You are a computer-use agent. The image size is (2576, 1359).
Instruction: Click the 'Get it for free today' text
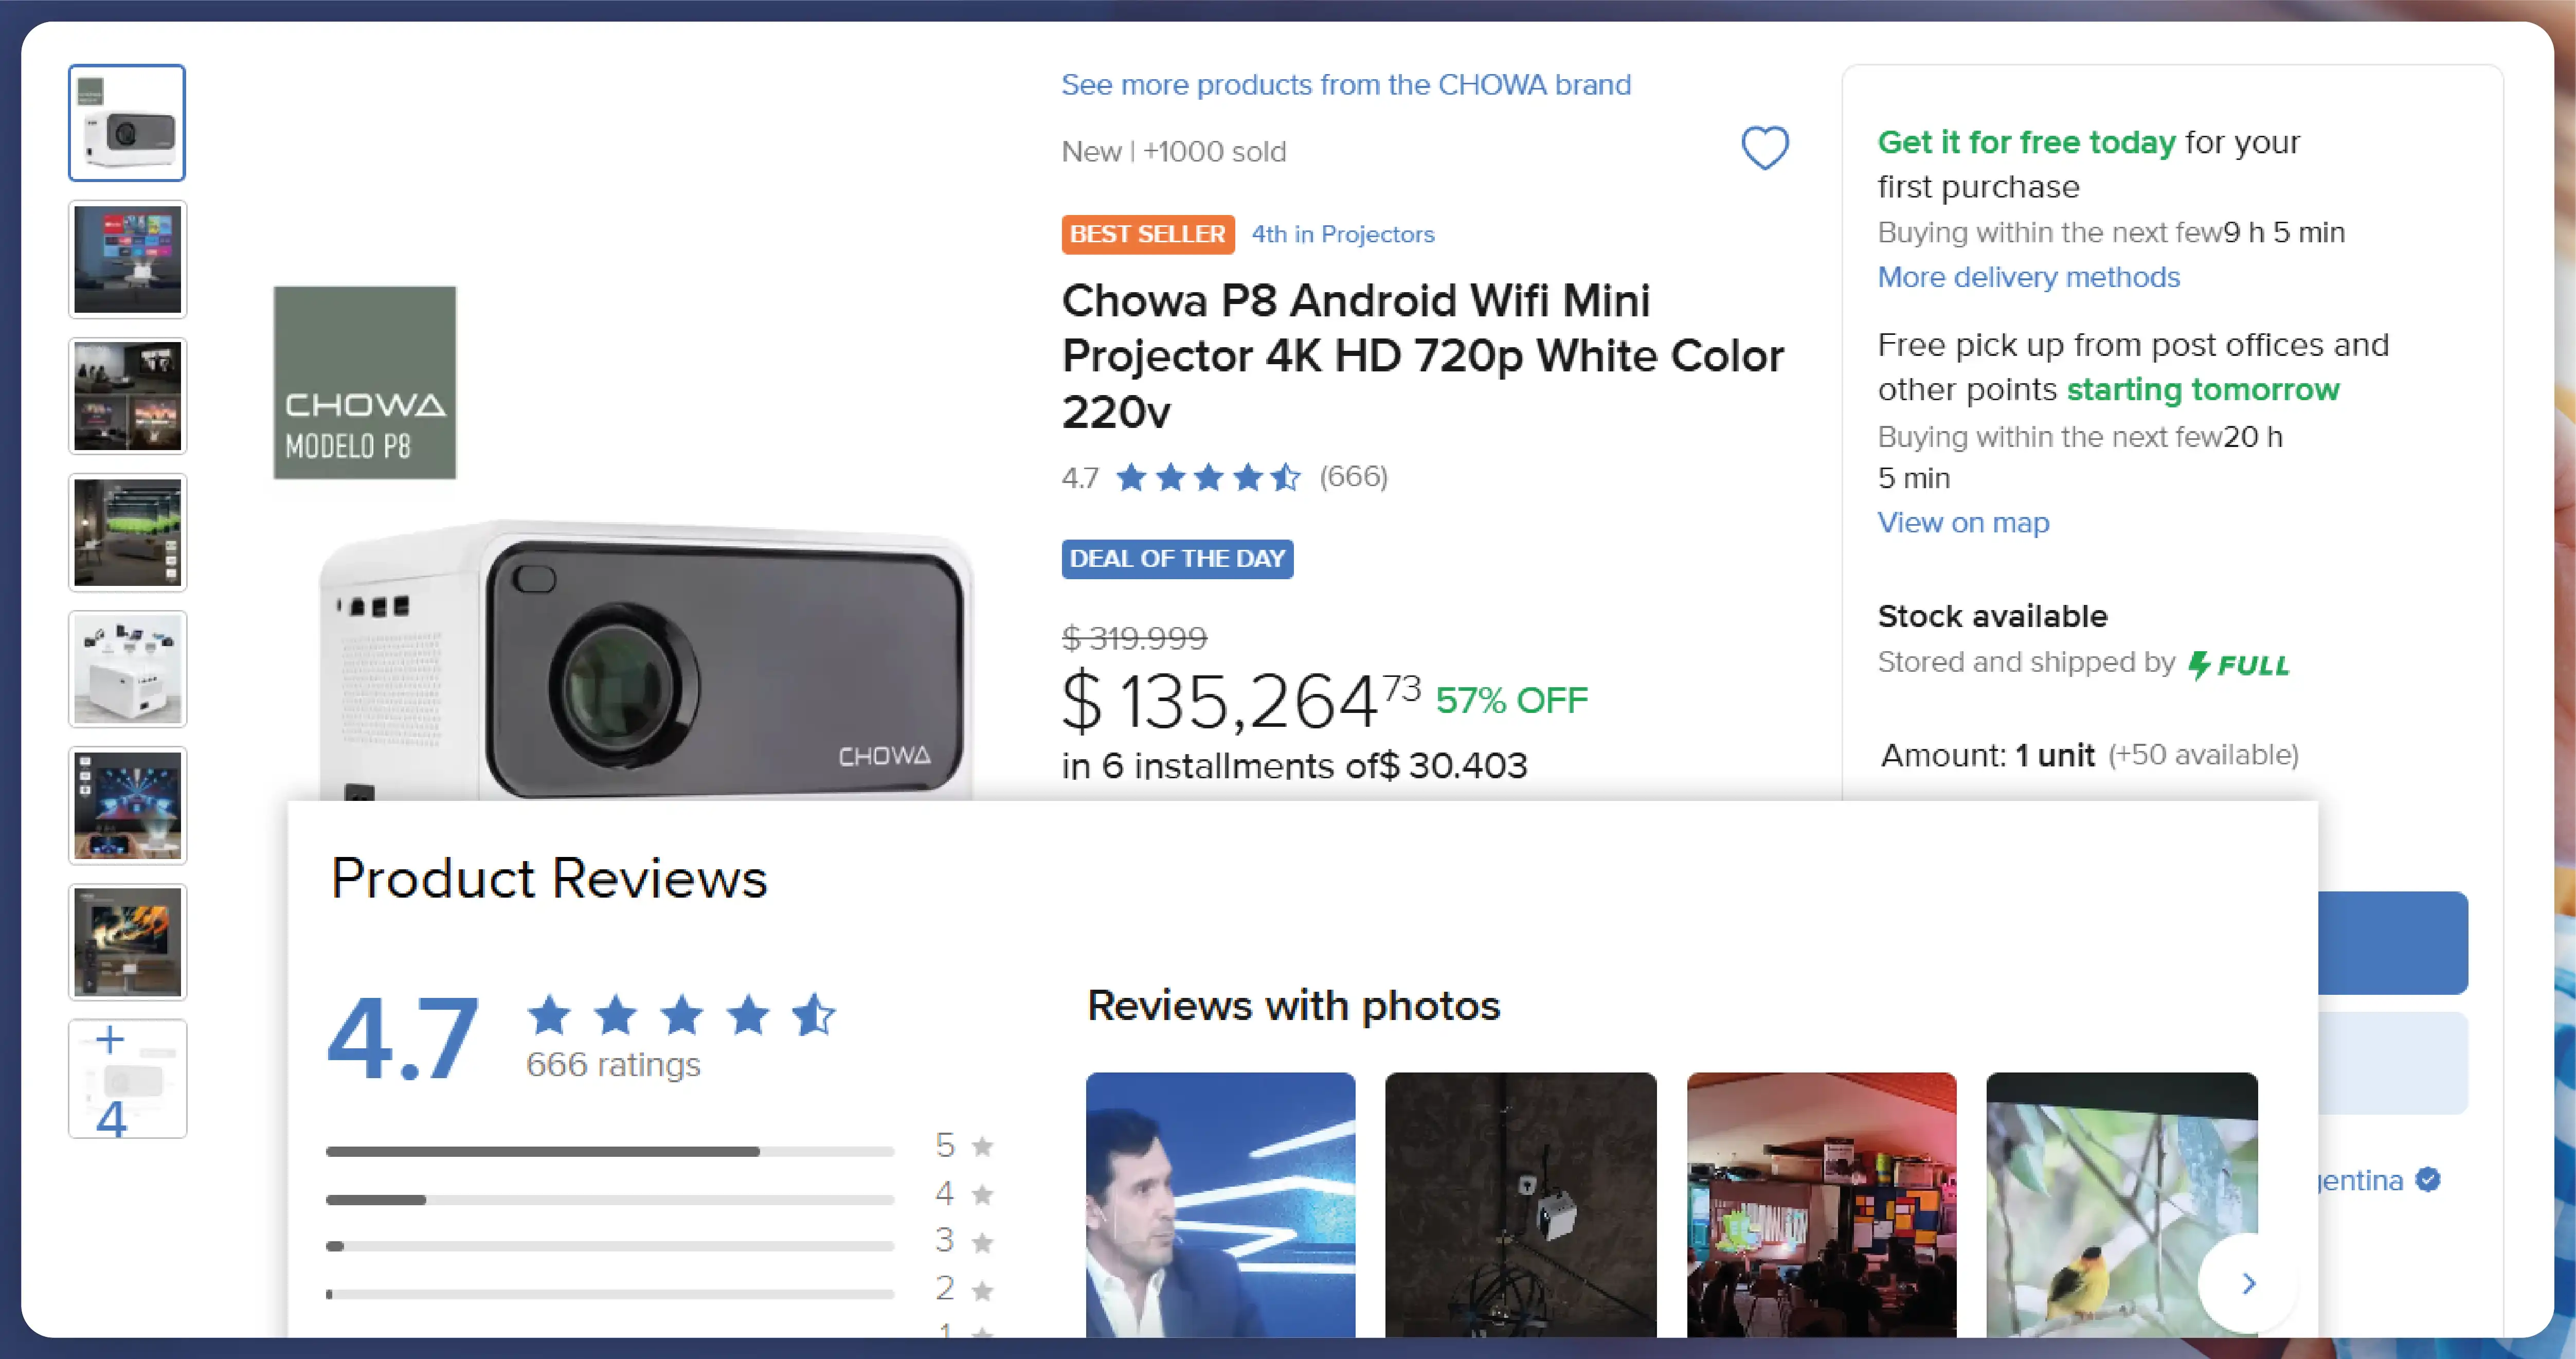[x=2026, y=143]
